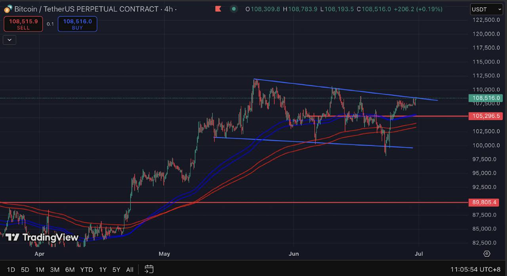This screenshot has width=507, height=276.
Task: Open the Go to date calendar icon
Action: (149, 269)
